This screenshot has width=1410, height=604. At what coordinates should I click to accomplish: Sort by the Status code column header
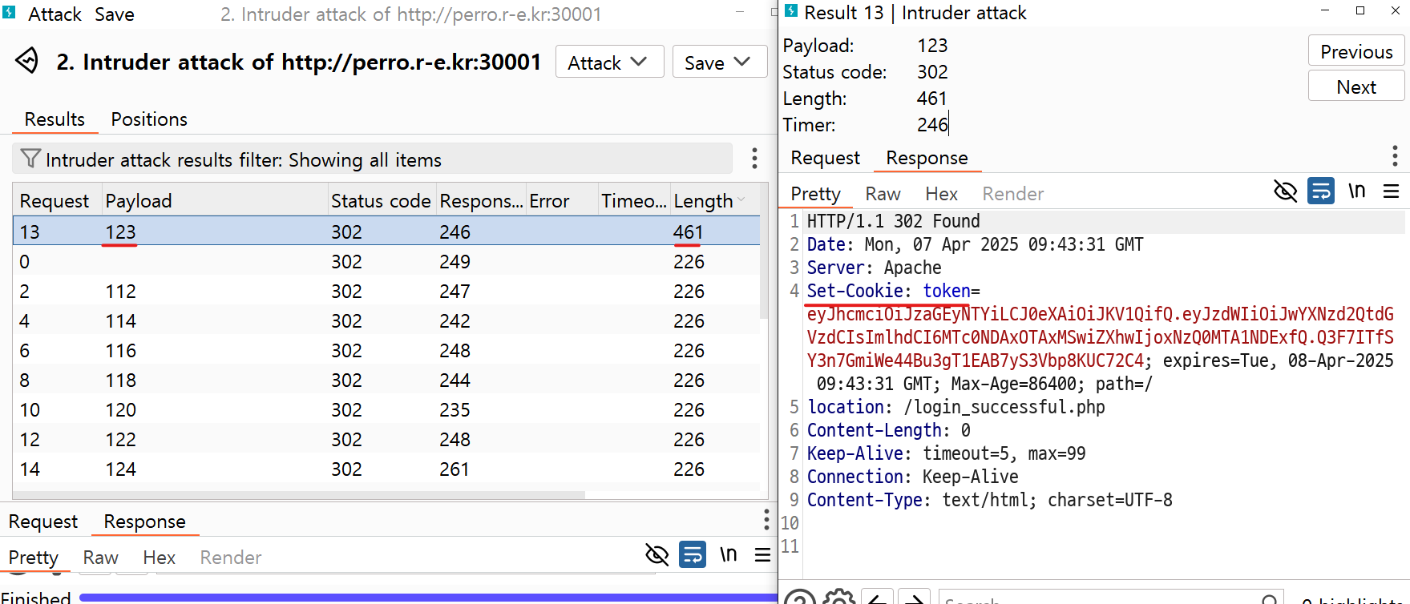click(381, 200)
